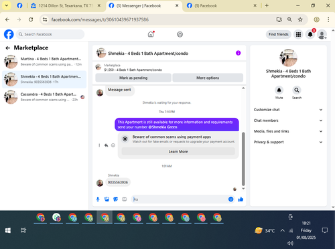Viewport: 335px width, 249px height.
Task: Choose a sticker in composer
Action: [115, 199]
